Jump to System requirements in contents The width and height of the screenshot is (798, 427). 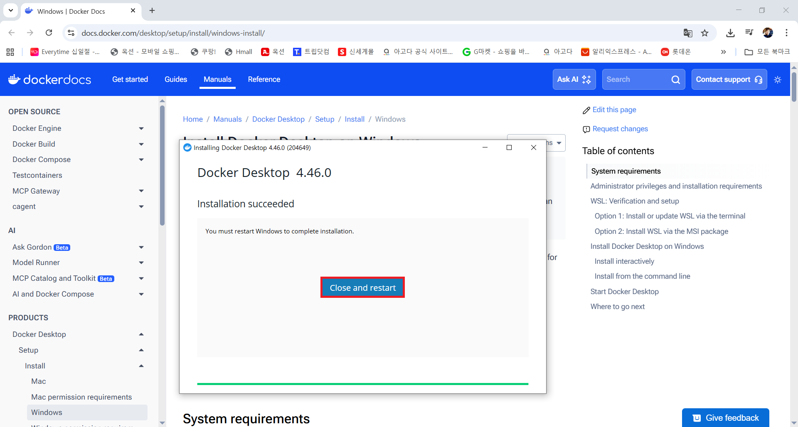coord(626,171)
